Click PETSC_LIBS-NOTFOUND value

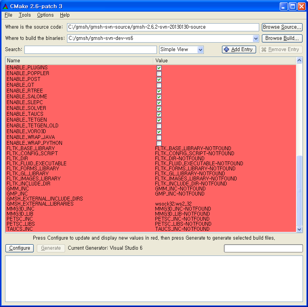pos(183,224)
